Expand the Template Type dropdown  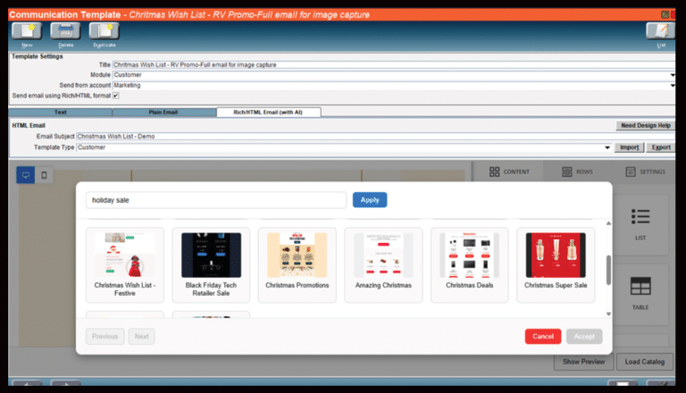coord(607,147)
